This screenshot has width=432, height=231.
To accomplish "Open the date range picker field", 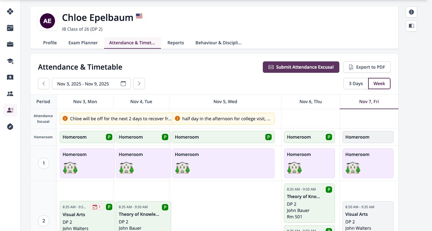I will click(91, 84).
